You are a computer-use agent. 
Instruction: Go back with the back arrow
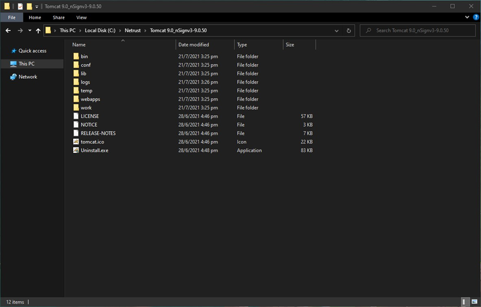(x=8, y=31)
